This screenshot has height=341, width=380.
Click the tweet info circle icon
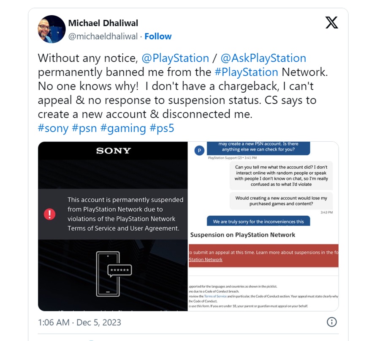click(x=331, y=322)
